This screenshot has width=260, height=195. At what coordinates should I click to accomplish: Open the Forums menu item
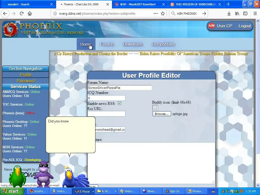pos(107,44)
